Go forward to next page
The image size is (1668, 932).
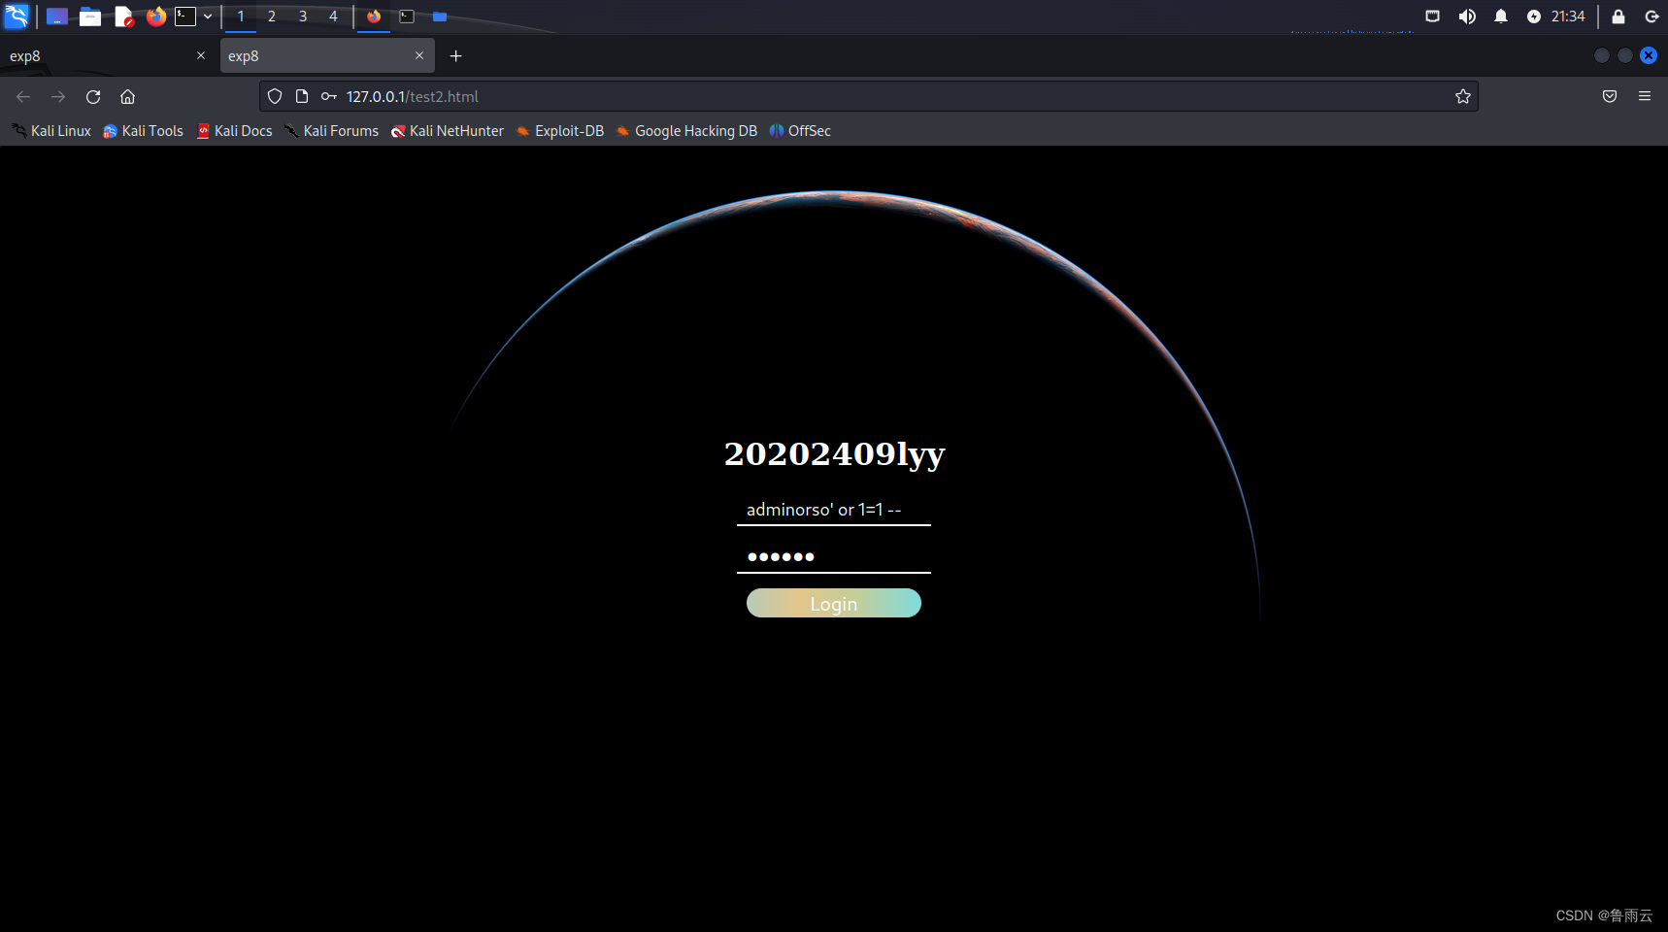(x=58, y=96)
